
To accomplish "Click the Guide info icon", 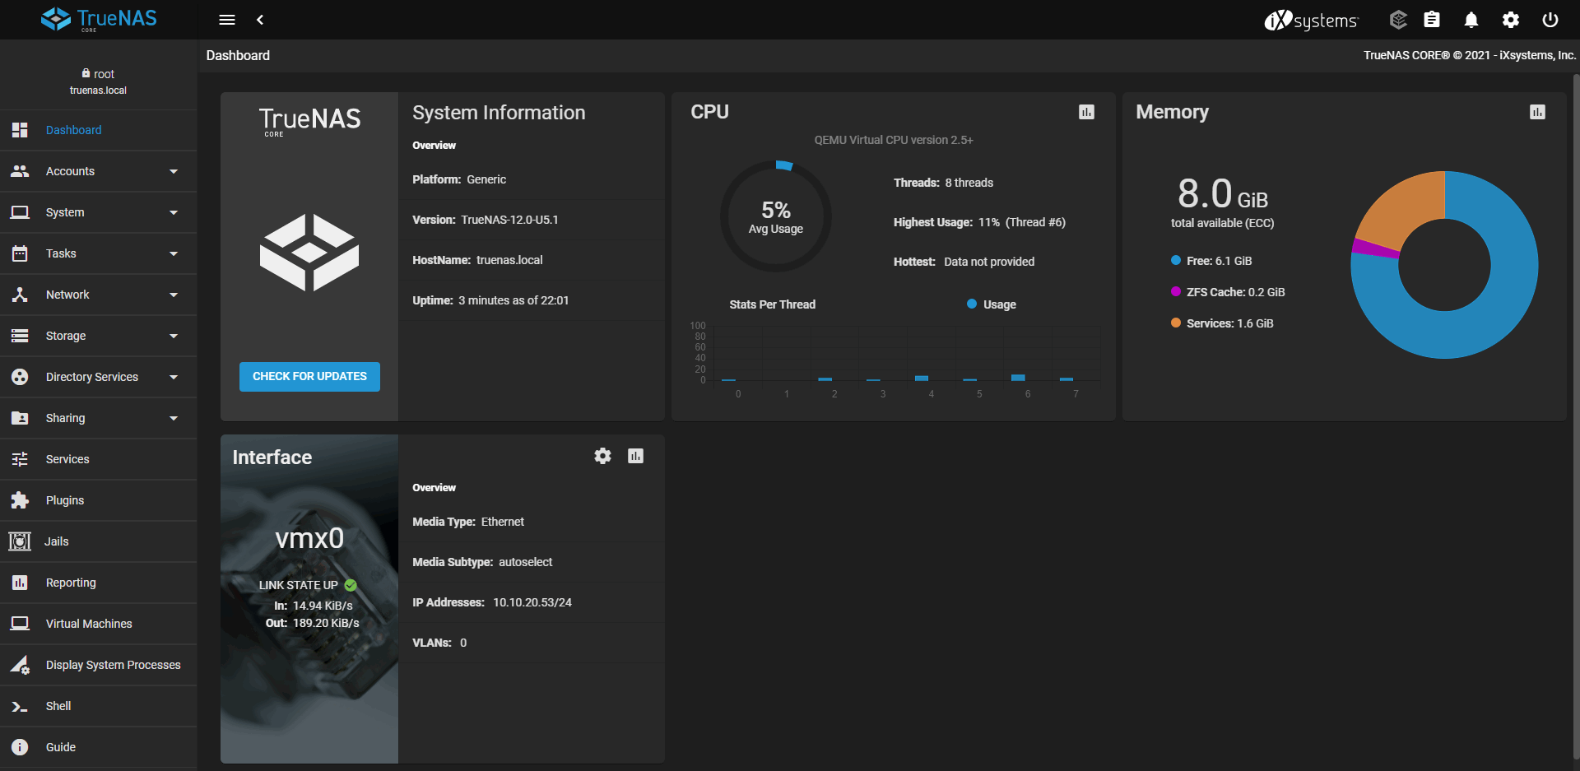I will [20, 747].
